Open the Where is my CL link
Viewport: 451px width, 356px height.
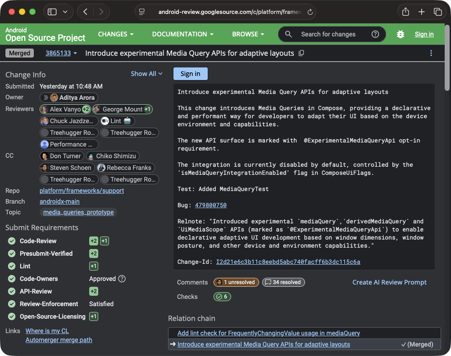pos(47,331)
